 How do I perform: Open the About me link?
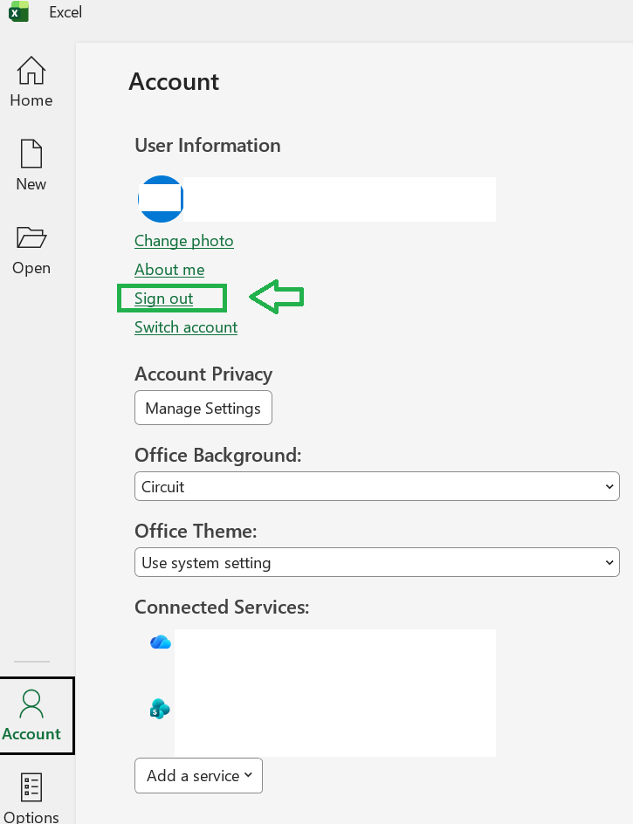click(169, 270)
